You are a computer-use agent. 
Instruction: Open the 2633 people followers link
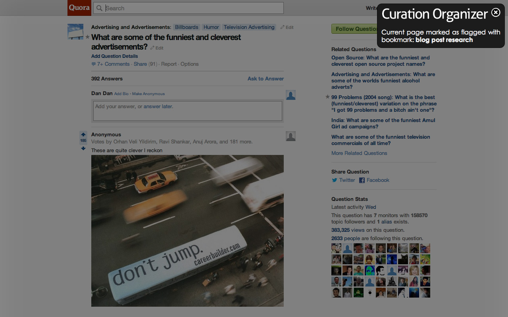(x=346, y=238)
